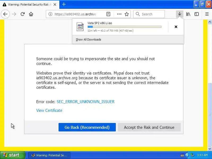Click into the Search box
The width and height of the screenshot is (212, 159).
(x=149, y=14)
